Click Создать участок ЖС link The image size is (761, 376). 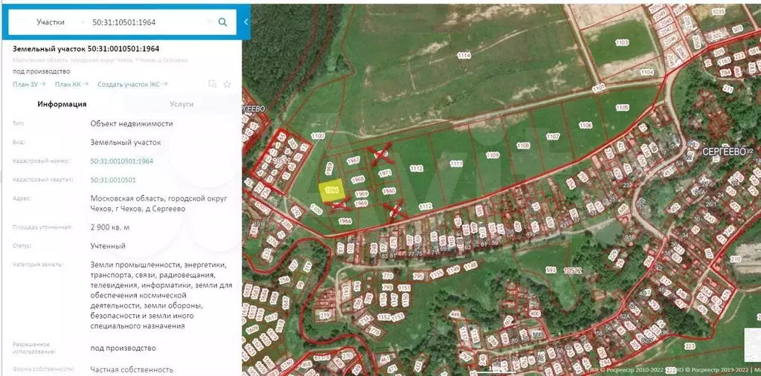[x=132, y=85]
